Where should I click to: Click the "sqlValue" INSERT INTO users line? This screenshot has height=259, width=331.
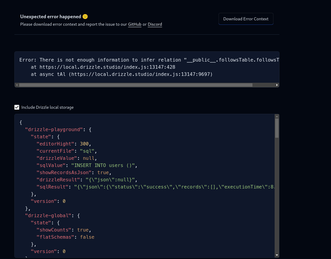tap(87, 165)
